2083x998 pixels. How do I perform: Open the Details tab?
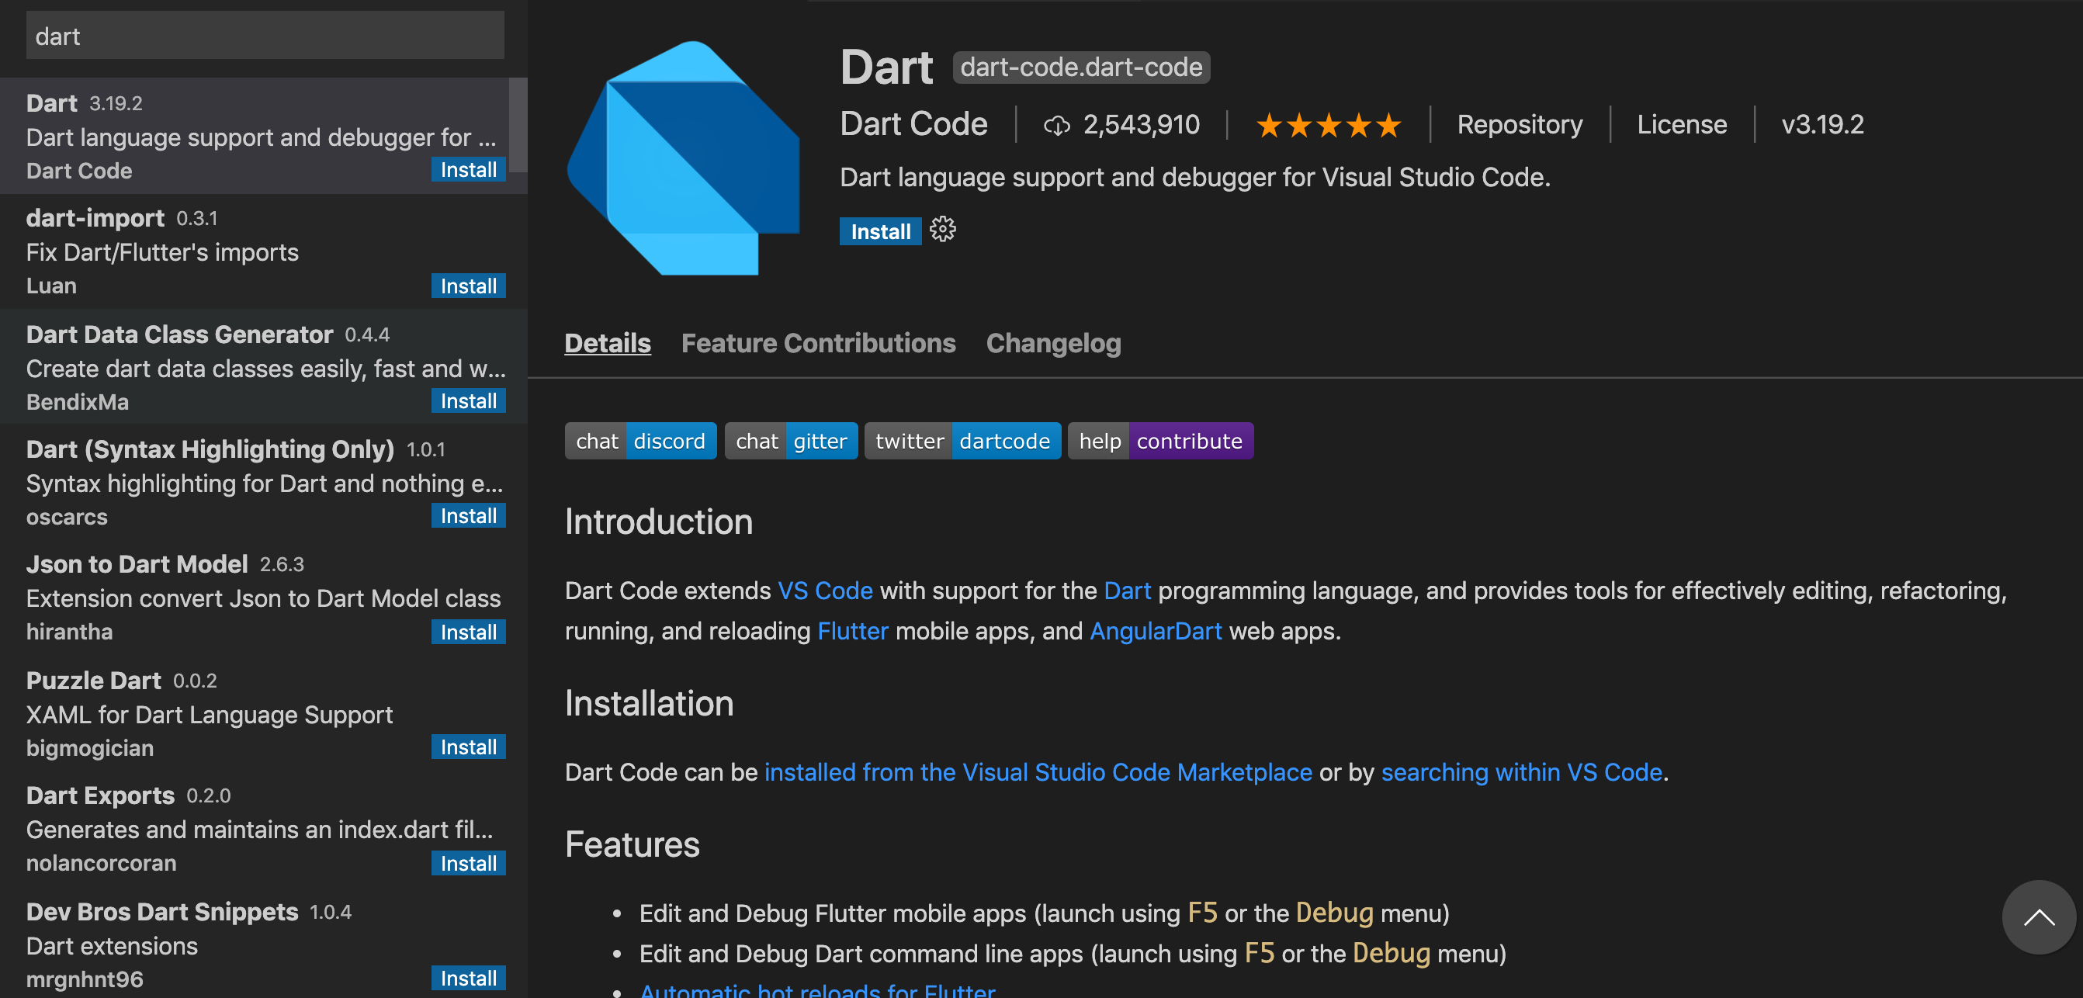607,343
